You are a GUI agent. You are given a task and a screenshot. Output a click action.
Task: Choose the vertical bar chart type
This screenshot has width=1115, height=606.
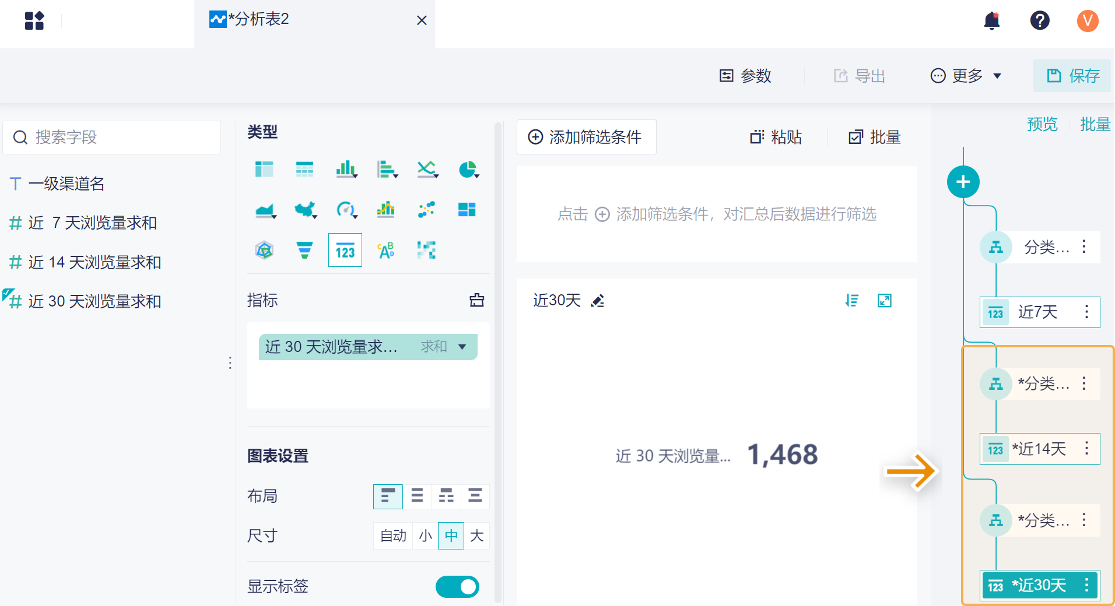pos(346,170)
